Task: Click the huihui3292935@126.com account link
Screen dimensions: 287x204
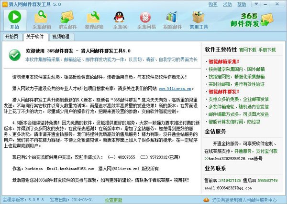Action: [x=233, y=159]
